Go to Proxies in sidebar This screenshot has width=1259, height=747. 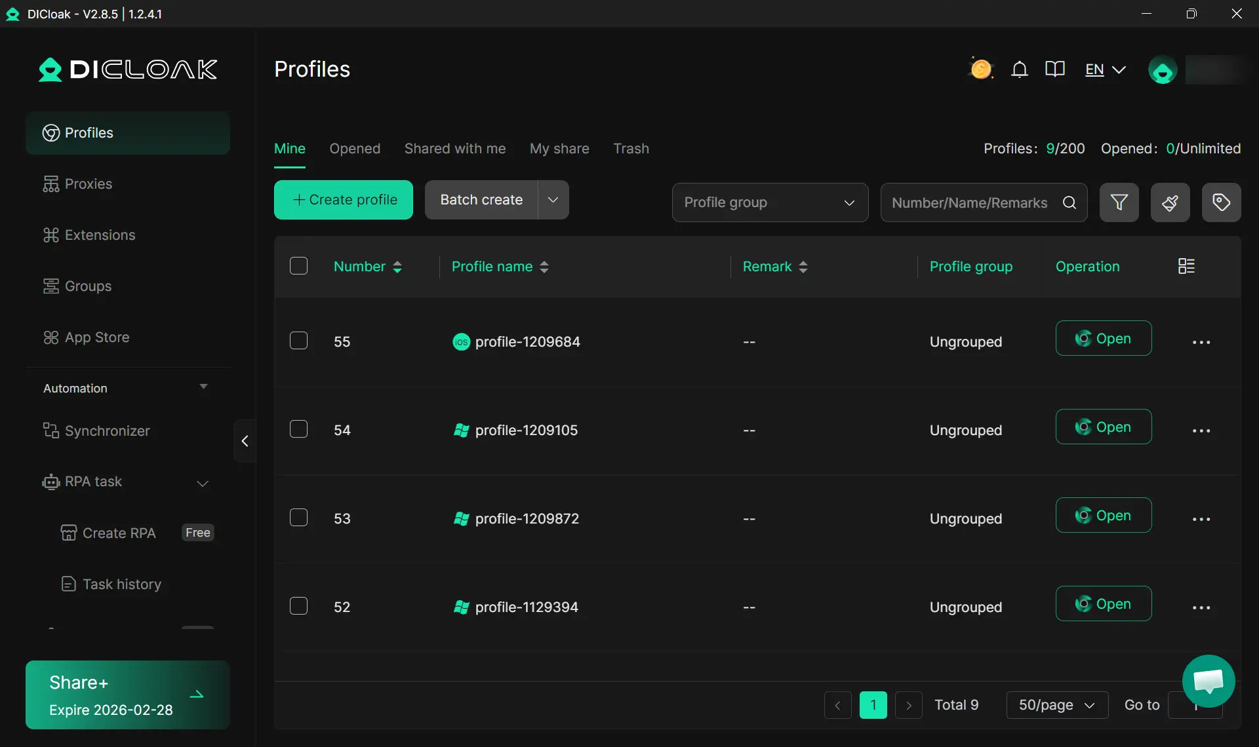pos(88,184)
